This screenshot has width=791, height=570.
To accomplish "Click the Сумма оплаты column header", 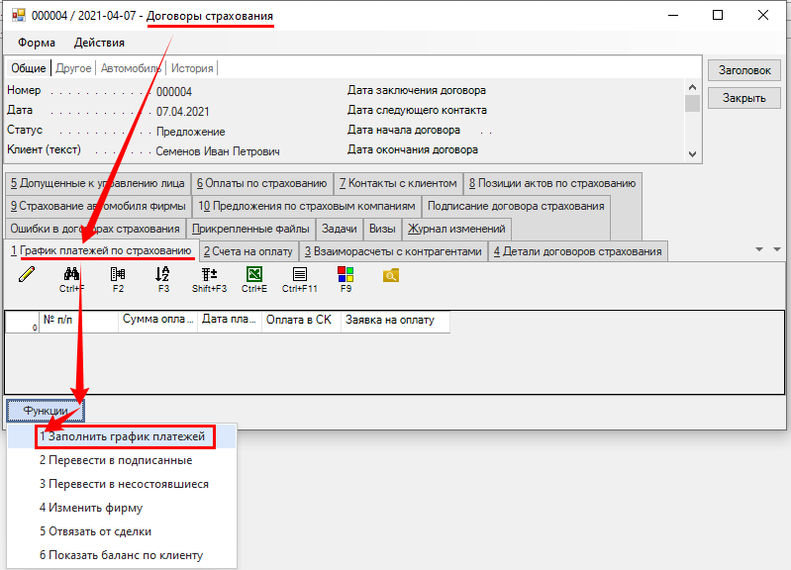I will tap(158, 321).
